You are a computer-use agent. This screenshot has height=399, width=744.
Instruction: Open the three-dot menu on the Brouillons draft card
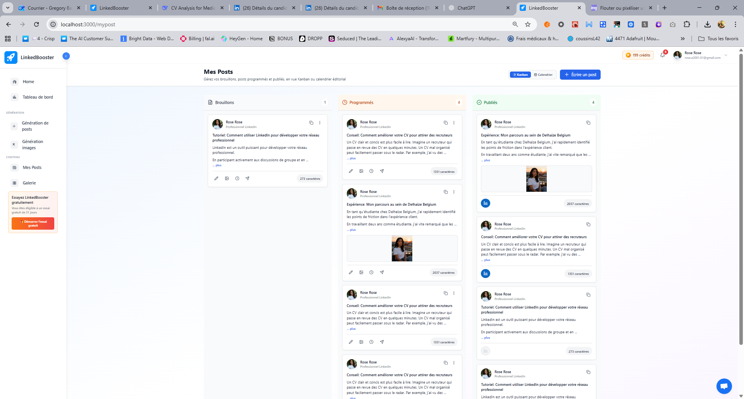pos(320,123)
